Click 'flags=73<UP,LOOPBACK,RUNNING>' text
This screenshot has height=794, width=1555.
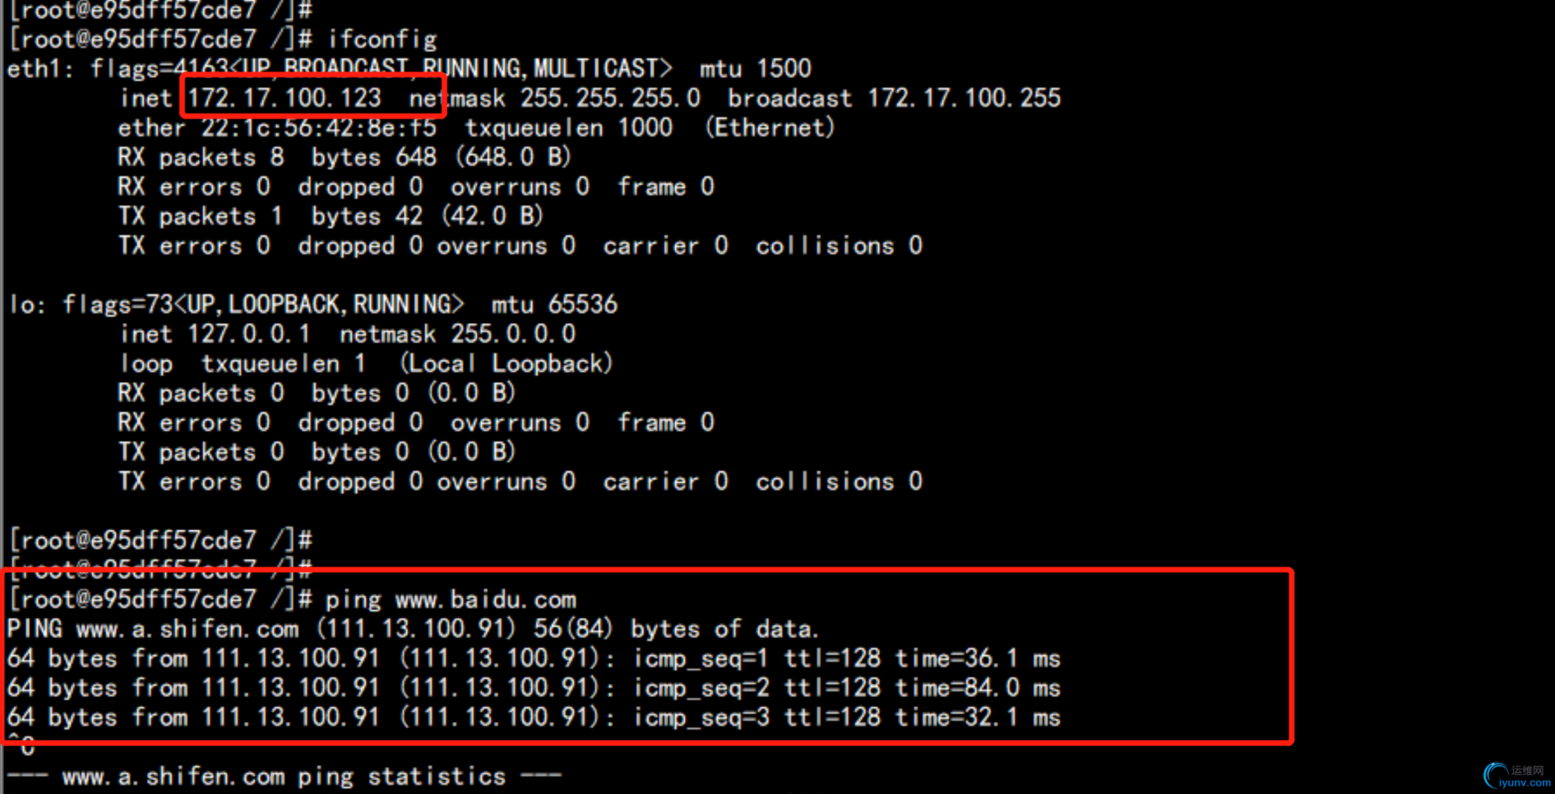[x=263, y=304]
